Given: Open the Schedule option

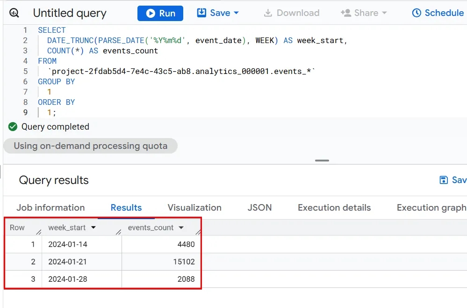Looking at the screenshot, I should click(x=438, y=13).
